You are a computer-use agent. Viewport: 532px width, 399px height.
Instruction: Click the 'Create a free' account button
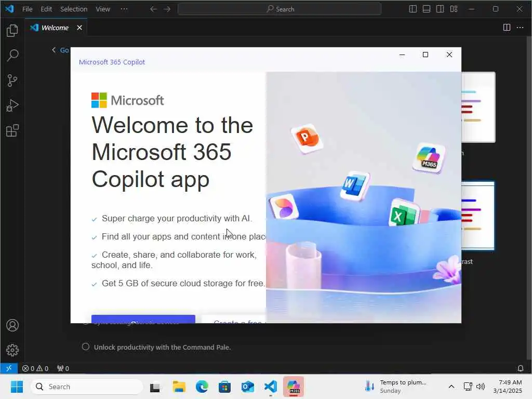(x=234, y=320)
